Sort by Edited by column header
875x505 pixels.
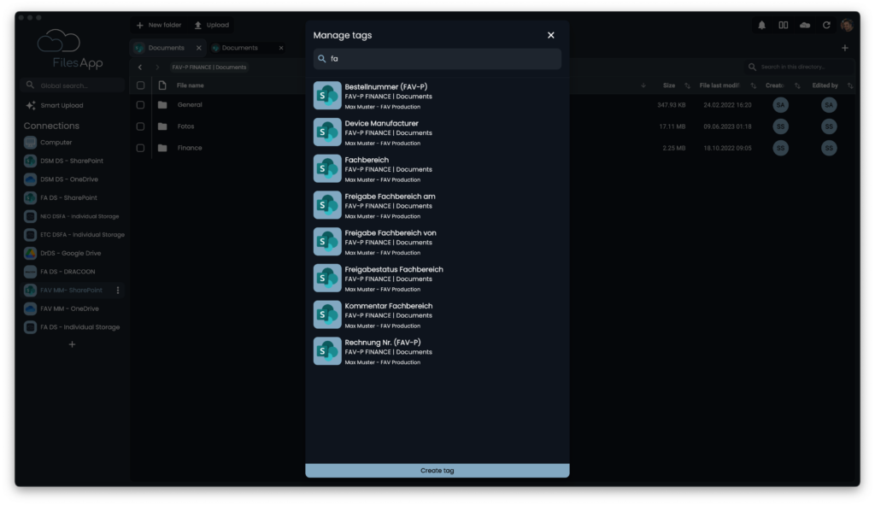click(825, 85)
